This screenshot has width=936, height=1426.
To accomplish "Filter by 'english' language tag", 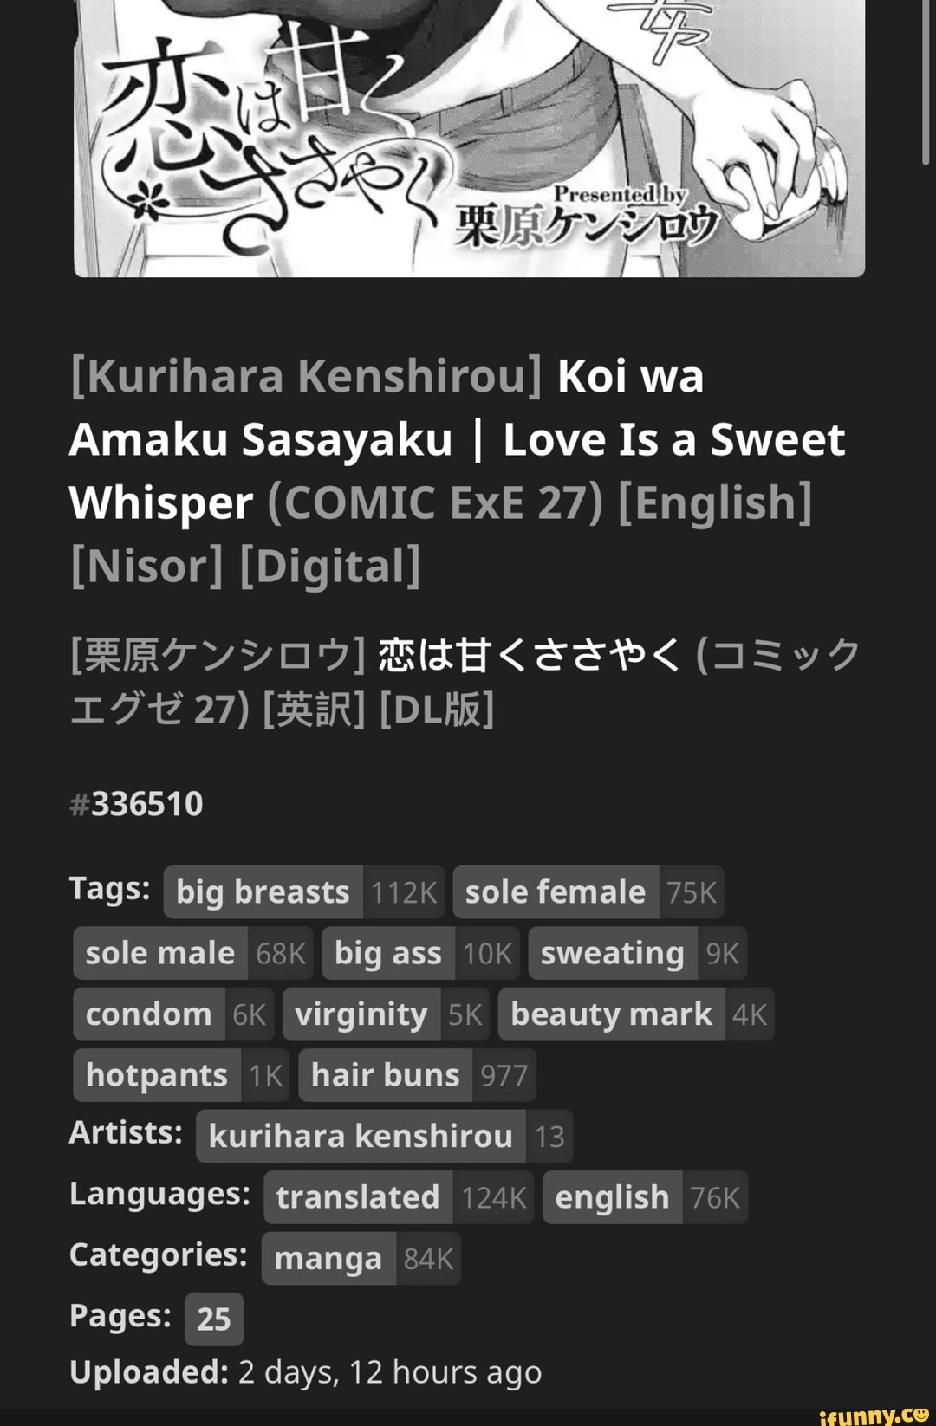I will tap(612, 1197).
